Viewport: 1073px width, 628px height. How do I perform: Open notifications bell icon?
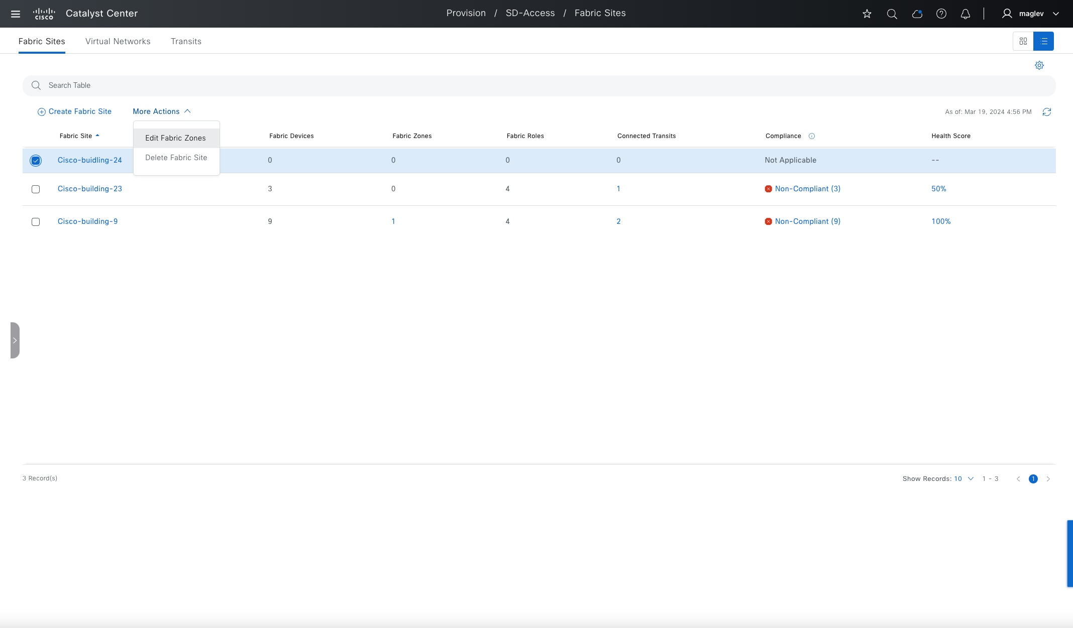pos(965,14)
